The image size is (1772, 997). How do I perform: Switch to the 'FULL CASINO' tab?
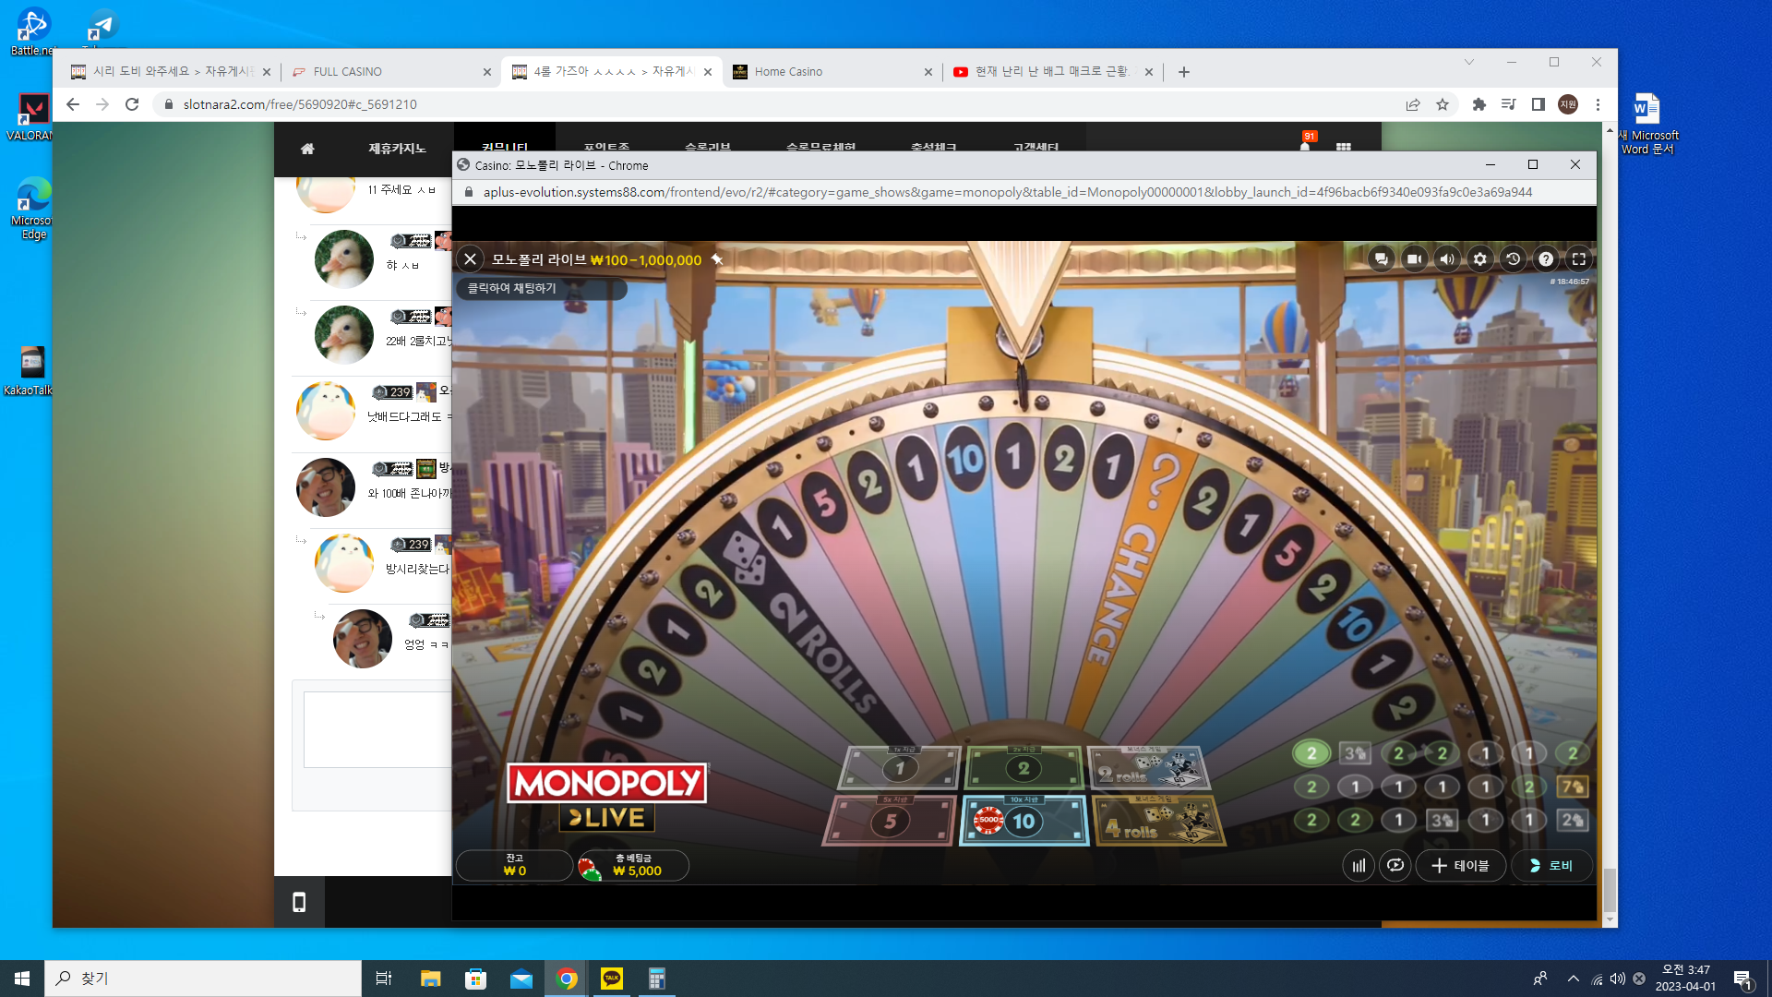pyautogui.click(x=389, y=72)
